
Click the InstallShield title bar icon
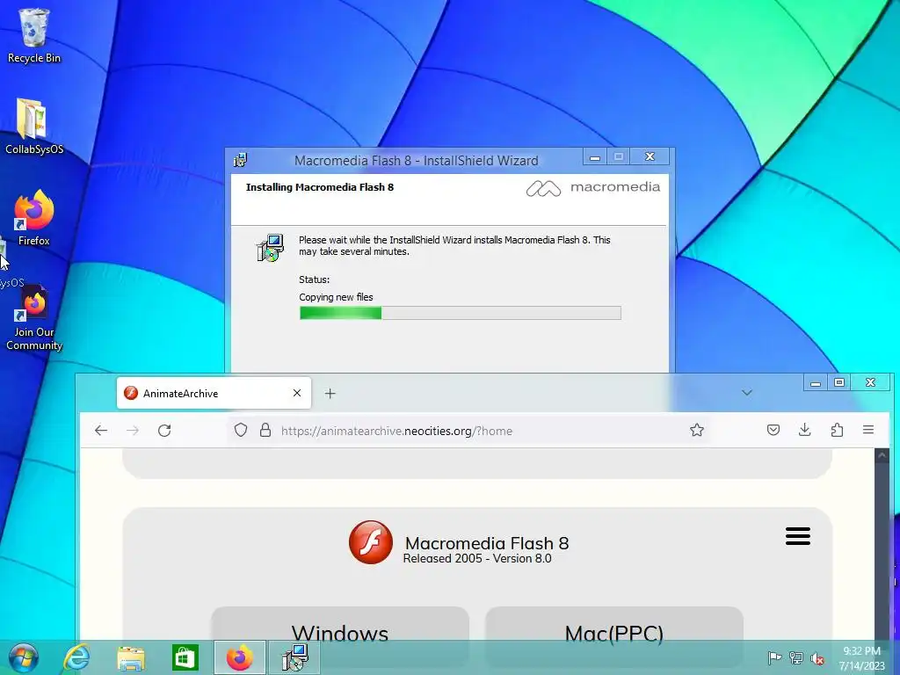(x=241, y=160)
